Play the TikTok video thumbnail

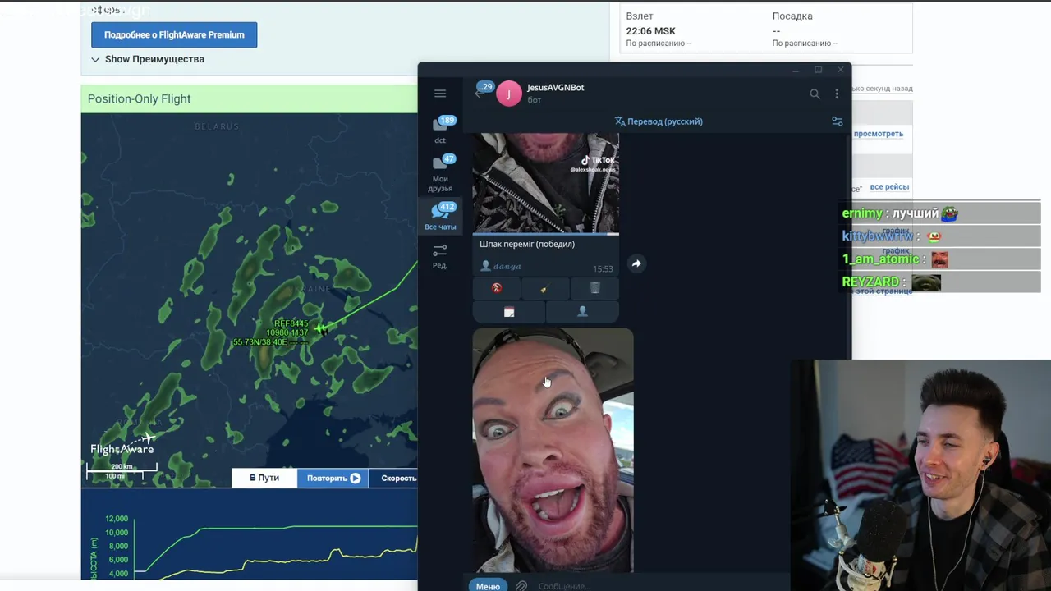click(x=545, y=183)
